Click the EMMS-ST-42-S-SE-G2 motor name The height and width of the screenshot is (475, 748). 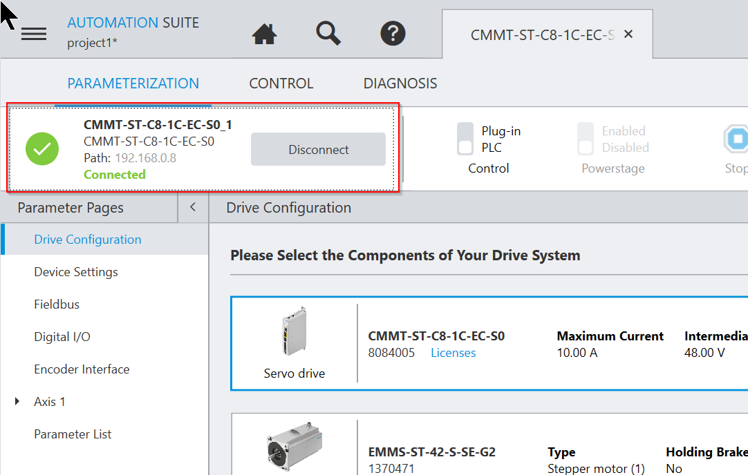click(x=431, y=452)
